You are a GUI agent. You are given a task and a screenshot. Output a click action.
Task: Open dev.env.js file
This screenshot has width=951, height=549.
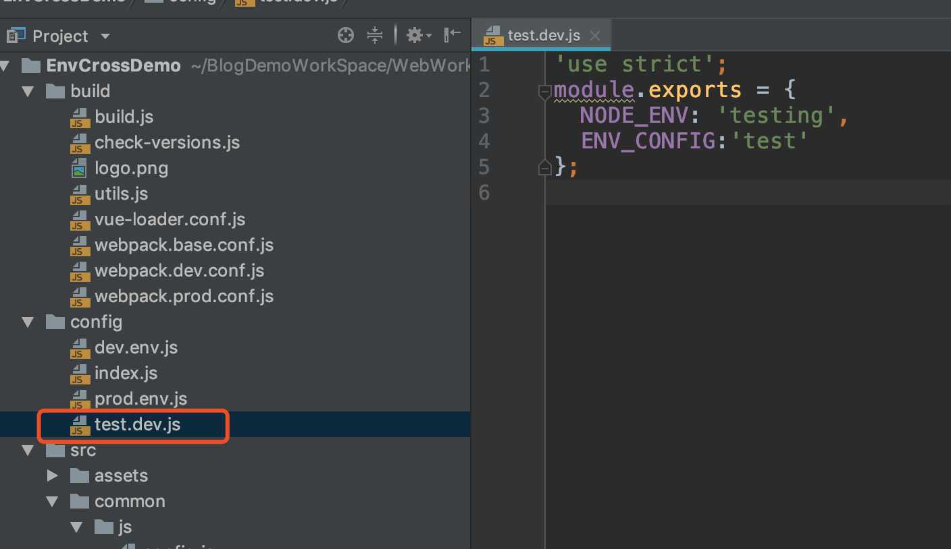coord(136,347)
